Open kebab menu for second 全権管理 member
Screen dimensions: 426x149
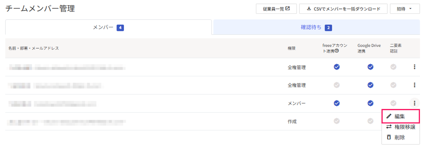click(414, 85)
